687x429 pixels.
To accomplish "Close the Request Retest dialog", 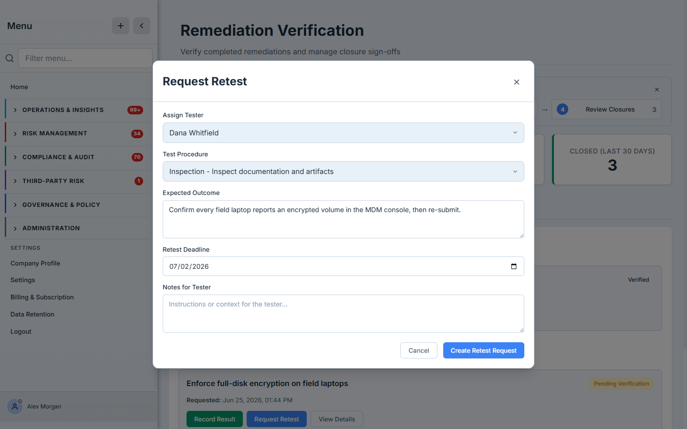I will pos(516,82).
